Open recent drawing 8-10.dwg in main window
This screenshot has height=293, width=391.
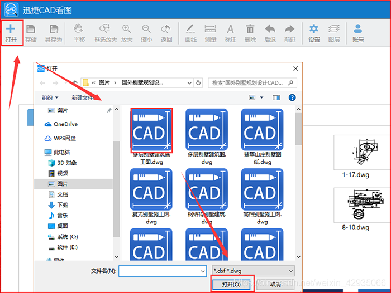361,209
